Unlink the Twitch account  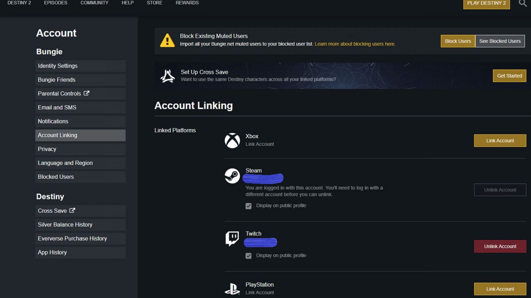point(500,246)
